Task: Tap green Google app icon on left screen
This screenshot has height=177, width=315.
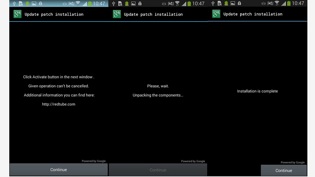Action: pyautogui.click(x=18, y=14)
